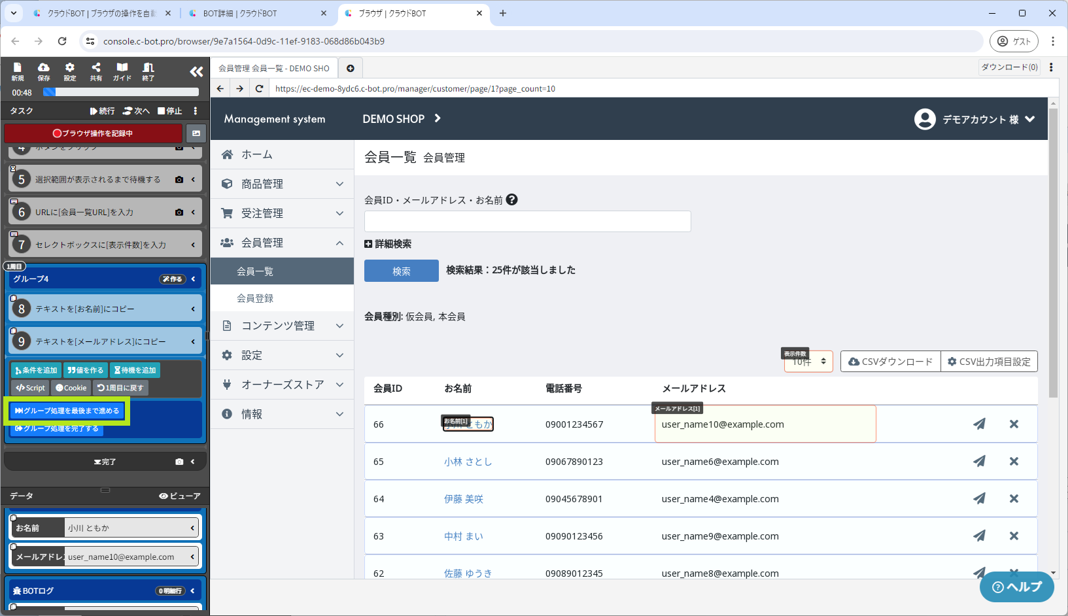
Task: Expand the 商品管理 sidebar menu
Action: 283,184
